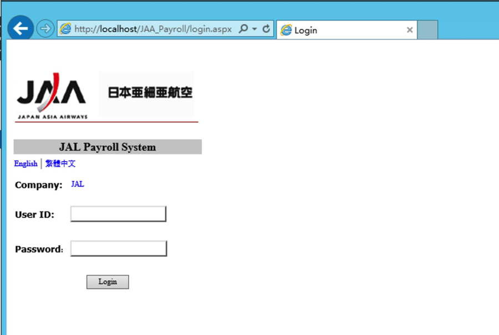The width and height of the screenshot is (499, 335).
Task: Click the localhost URL in the address bar
Action: tap(152, 29)
